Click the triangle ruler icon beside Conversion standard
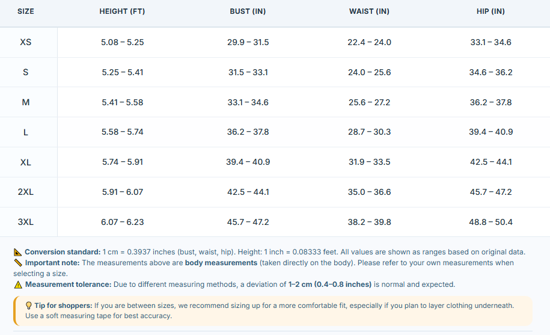Viewport: 550px width, 335px height. (x=18, y=252)
